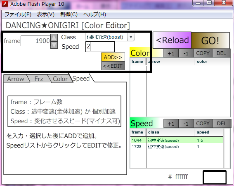The width and height of the screenshot is (234, 186).
Task: Click COPY button in Color panel
Action: click(x=203, y=53)
